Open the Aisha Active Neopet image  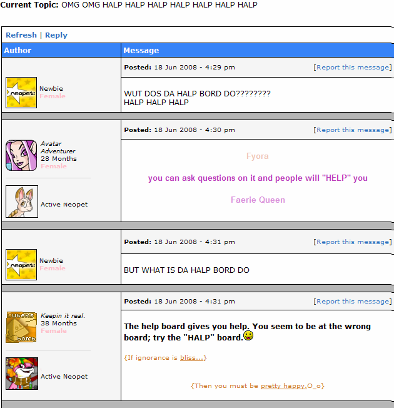click(22, 201)
